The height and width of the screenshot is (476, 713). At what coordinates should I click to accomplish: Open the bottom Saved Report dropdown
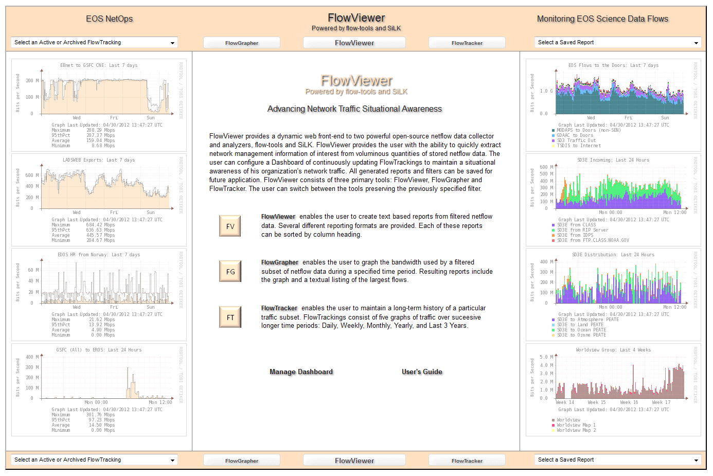pyautogui.click(x=617, y=460)
